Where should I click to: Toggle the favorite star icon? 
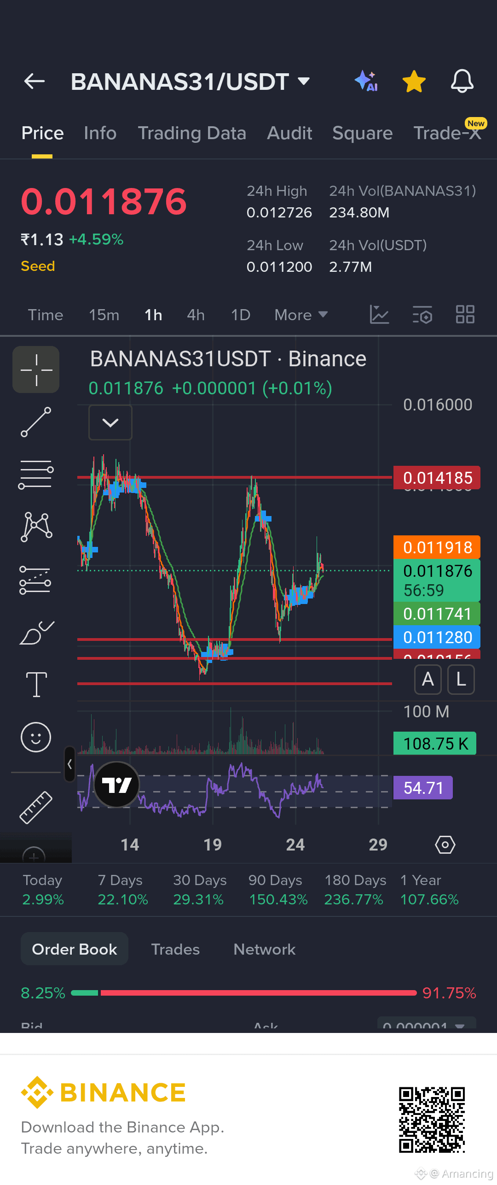tap(414, 81)
